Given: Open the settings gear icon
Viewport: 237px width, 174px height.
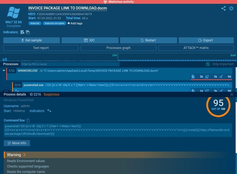Looking at the screenshot, I should (231, 8).
